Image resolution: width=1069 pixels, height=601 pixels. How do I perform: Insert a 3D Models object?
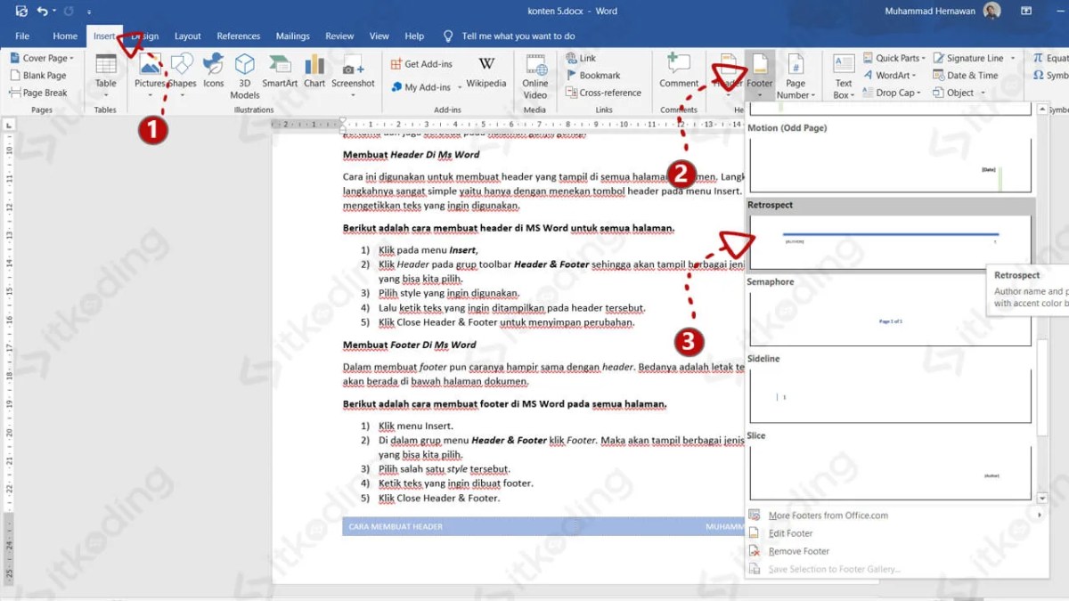click(245, 75)
